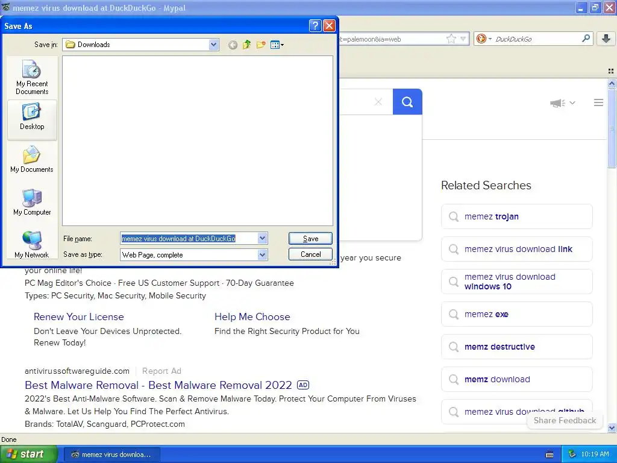617x463 pixels.
Task: Open the keyboard icon in system tray
Action: click(550, 455)
